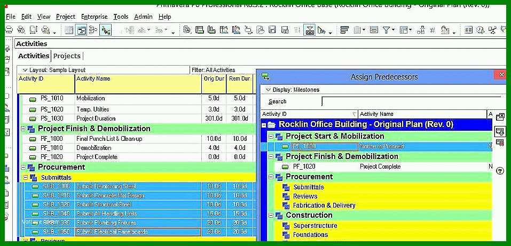This screenshot has width=511, height=246.
Task: Open the View menu
Action: (x=44, y=17)
